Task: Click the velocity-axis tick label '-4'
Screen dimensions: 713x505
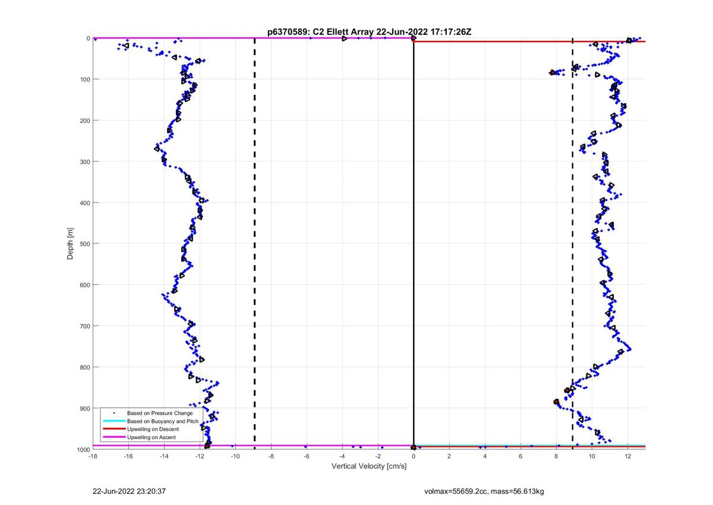Action: [x=342, y=456]
